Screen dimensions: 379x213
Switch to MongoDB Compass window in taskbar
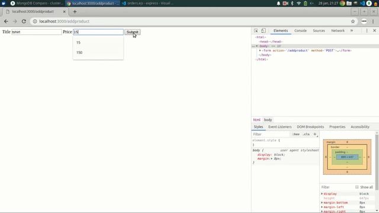[37, 4]
